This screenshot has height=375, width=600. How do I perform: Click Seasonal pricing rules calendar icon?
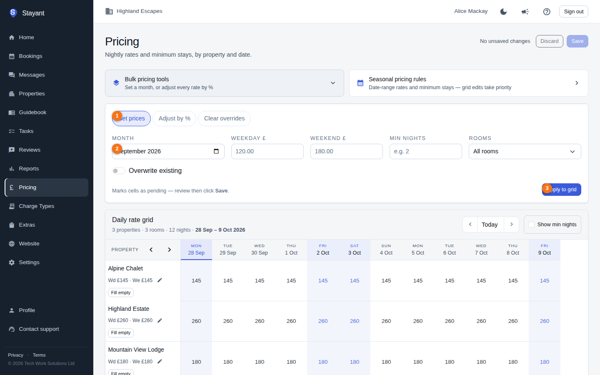(x=360, y=83)
